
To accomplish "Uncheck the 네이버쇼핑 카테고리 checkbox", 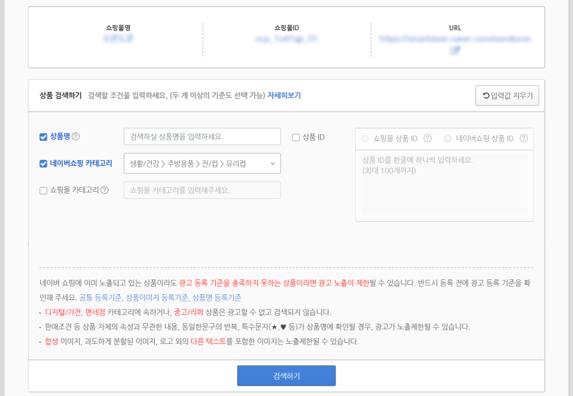I will [43, 164].
